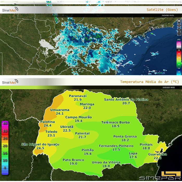Click the Temperatura Média do Ar title
Screen dimensions: 182x182
tap(149, 82)
